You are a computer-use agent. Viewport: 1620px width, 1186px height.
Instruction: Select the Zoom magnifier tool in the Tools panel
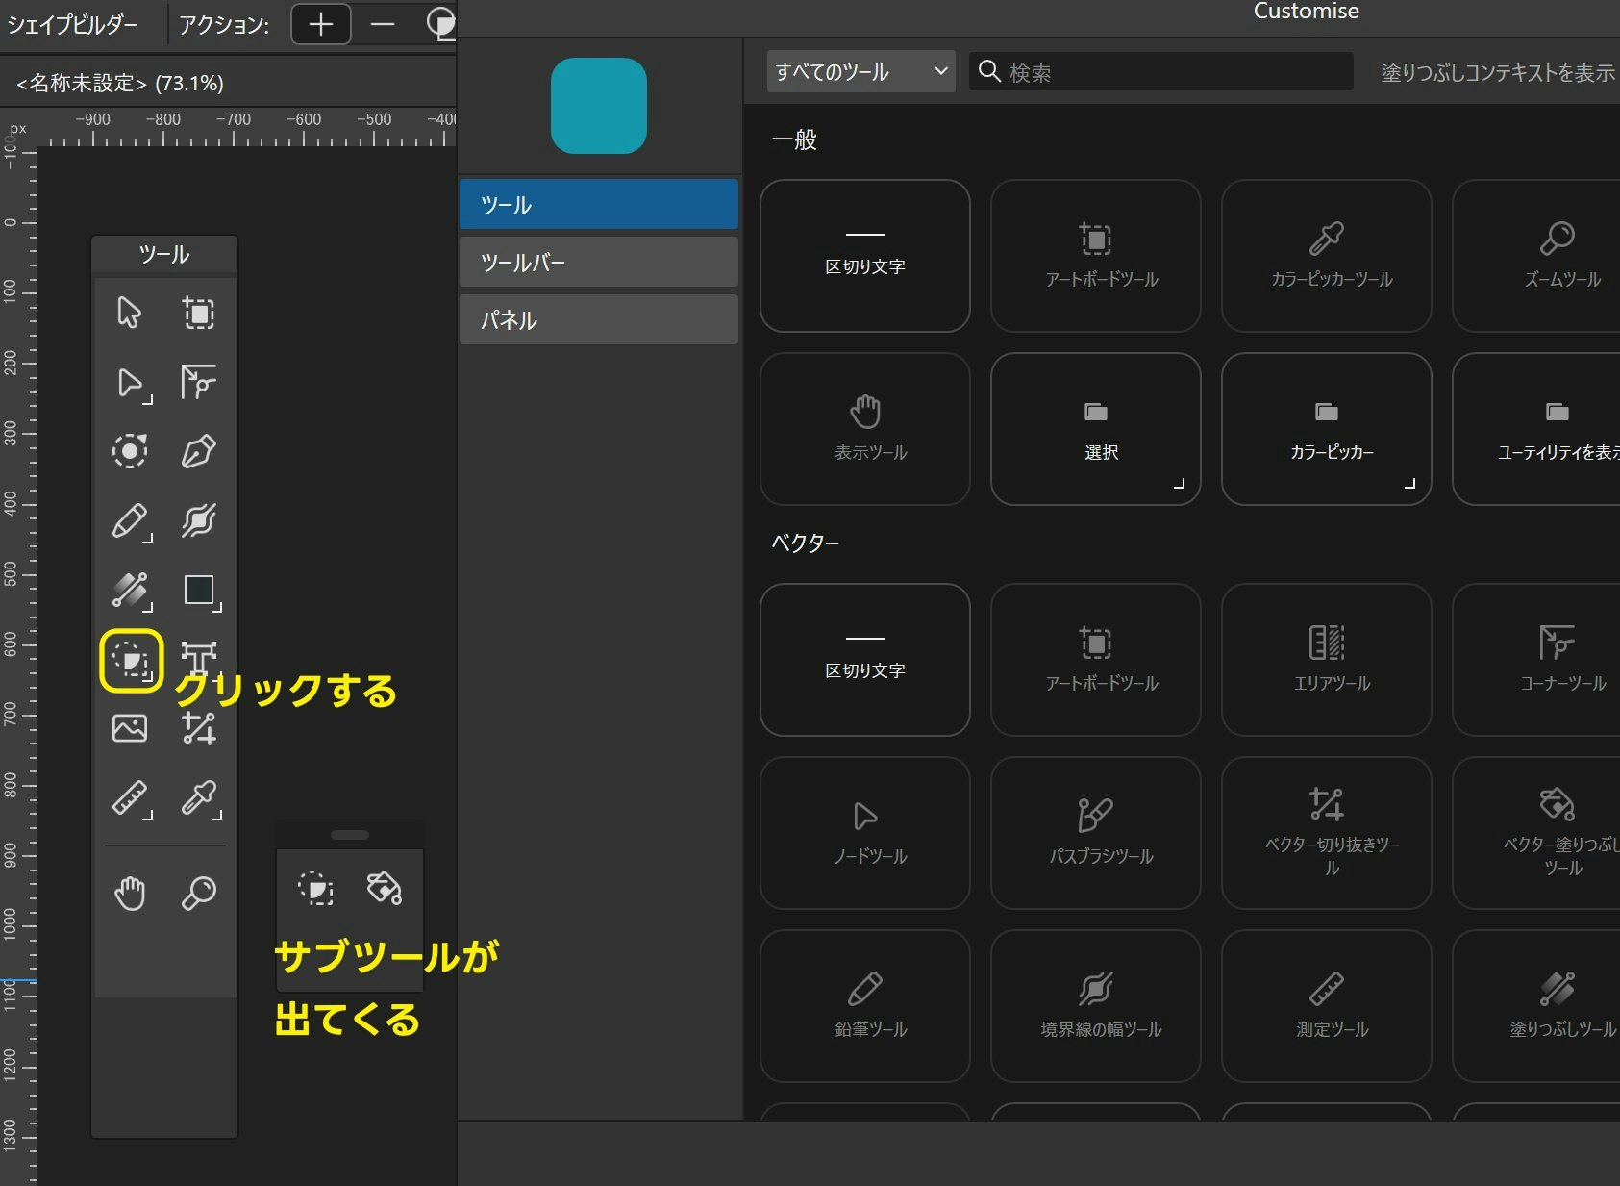click(x=199, y=894)
